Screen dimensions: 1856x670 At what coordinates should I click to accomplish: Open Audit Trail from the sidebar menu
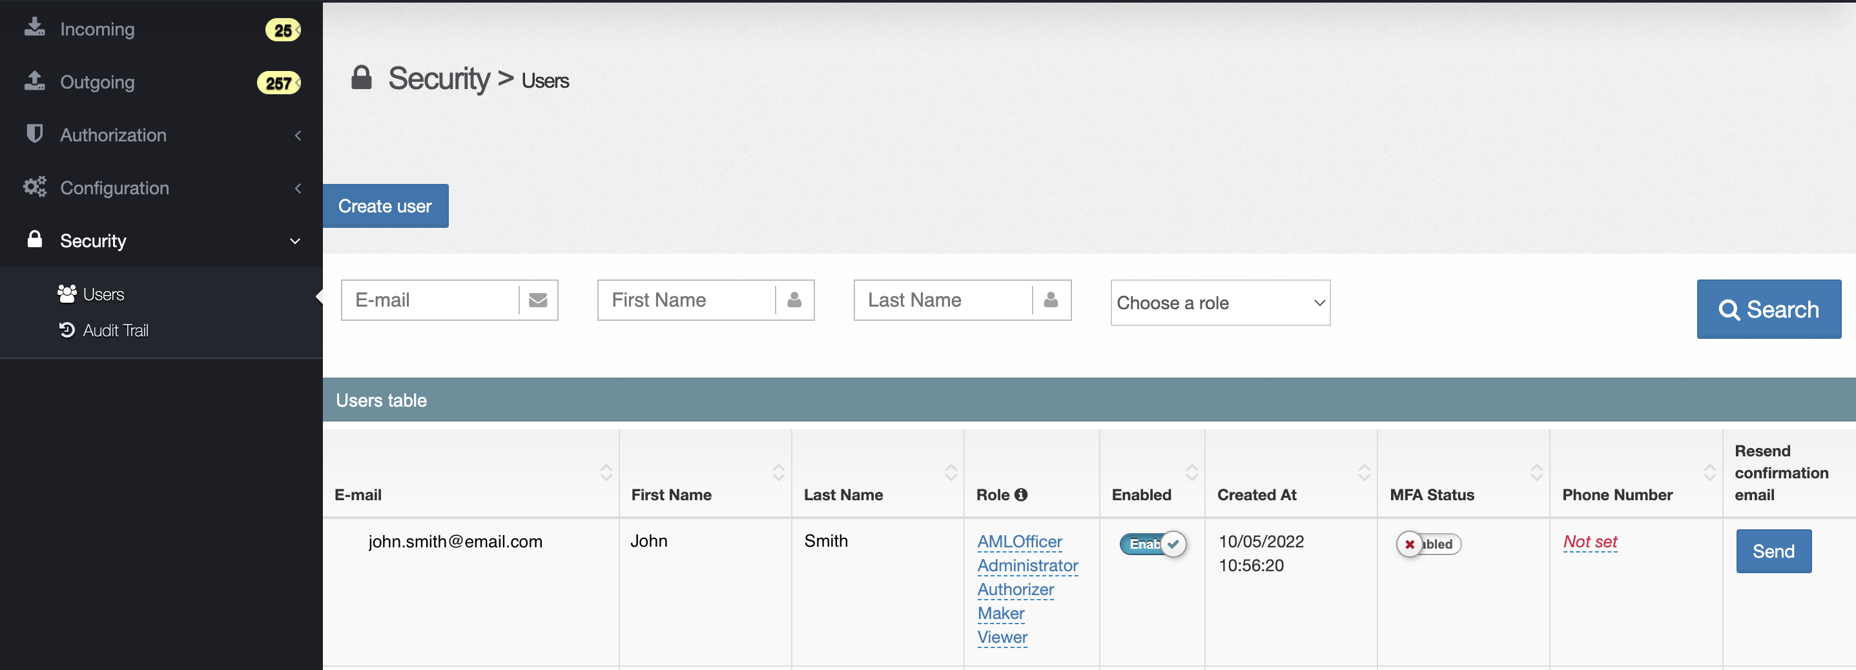click(x=118, y=330)
